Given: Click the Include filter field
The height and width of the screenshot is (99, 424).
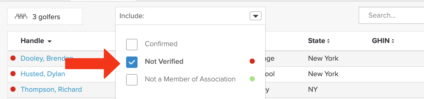Looking at the screenshot, I should click(x=190, y=16).
